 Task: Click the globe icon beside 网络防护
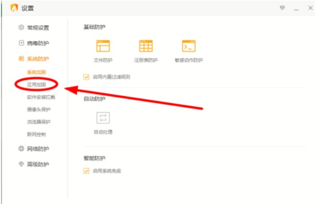(x=21, y=149)
